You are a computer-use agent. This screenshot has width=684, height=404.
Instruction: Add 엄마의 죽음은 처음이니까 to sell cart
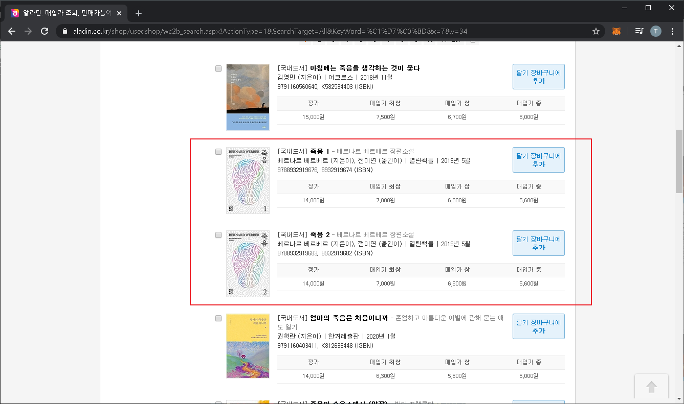point(538,326)
